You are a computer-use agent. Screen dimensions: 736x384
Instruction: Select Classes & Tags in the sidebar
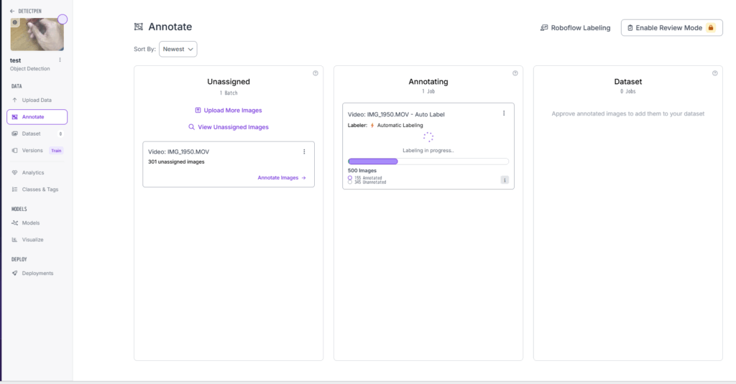coord(40,189)
